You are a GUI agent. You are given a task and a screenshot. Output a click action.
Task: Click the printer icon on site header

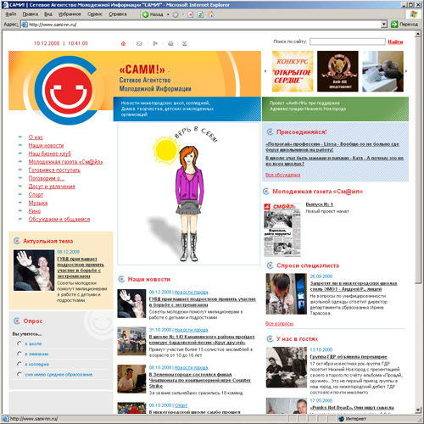click(170, 43)
